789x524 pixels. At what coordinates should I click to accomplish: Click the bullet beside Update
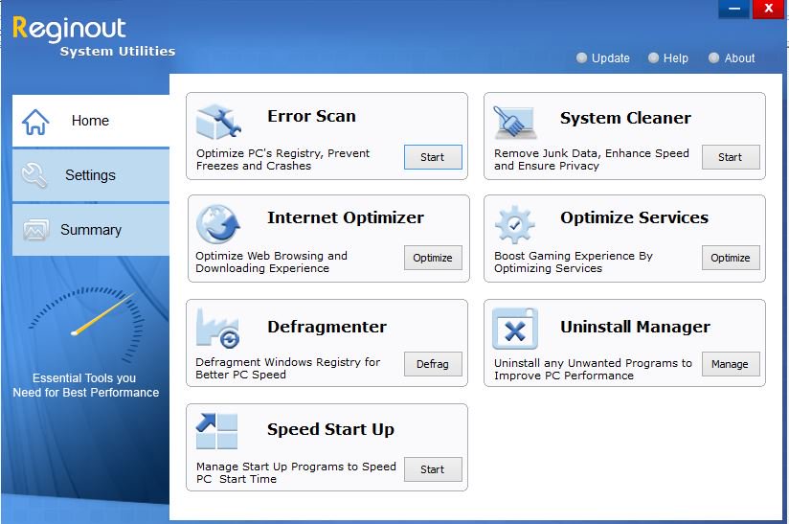point(581,57)
